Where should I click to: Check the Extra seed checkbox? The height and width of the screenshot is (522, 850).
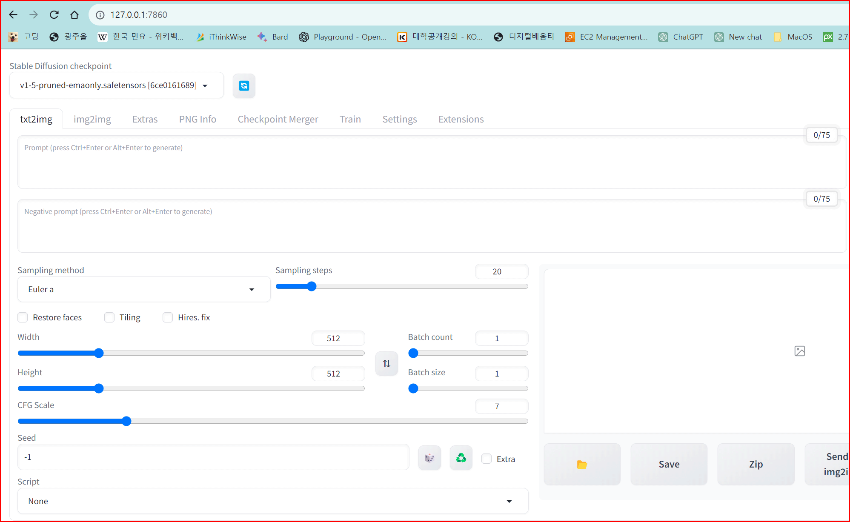[487, 459]
